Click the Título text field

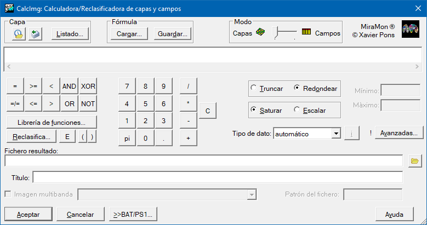(x=218, y=177)
